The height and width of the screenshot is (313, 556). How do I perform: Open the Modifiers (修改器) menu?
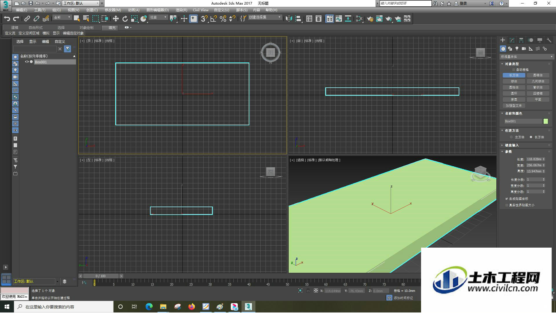click(x=113, y=10)
